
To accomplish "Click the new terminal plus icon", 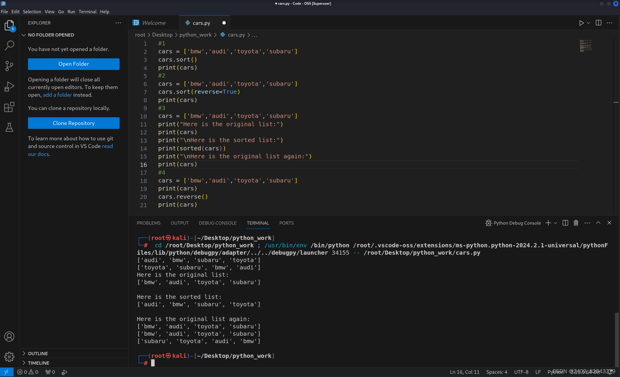I will (x=548, y=223).
